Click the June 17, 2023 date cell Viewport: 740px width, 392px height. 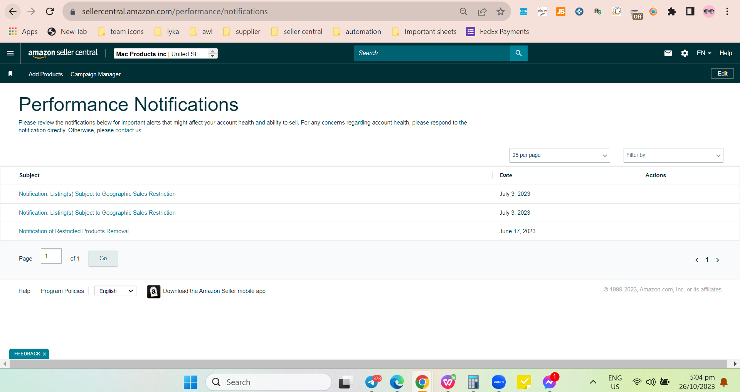(x=517, y=231)
